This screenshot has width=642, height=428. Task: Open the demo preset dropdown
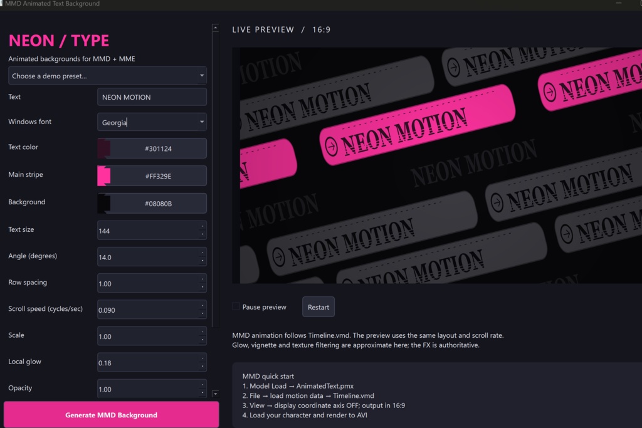tap(107, 76)
